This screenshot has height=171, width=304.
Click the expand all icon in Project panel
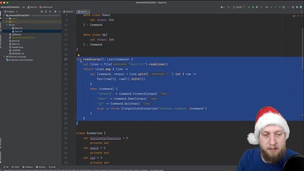[x=46, y=11]
